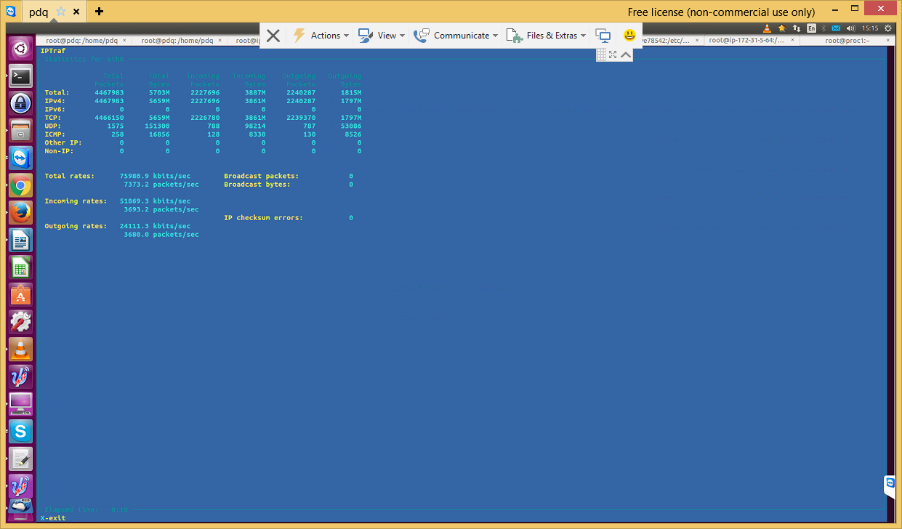Close the TeamViewer remote session X
This screenshot has width=902, height=529.
273,36
